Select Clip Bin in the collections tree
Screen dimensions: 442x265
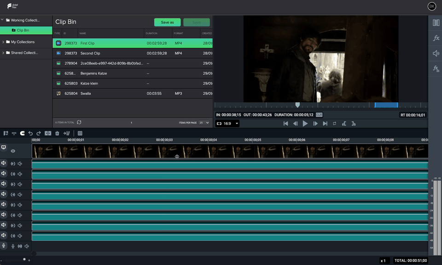click(x=26, y=30)
